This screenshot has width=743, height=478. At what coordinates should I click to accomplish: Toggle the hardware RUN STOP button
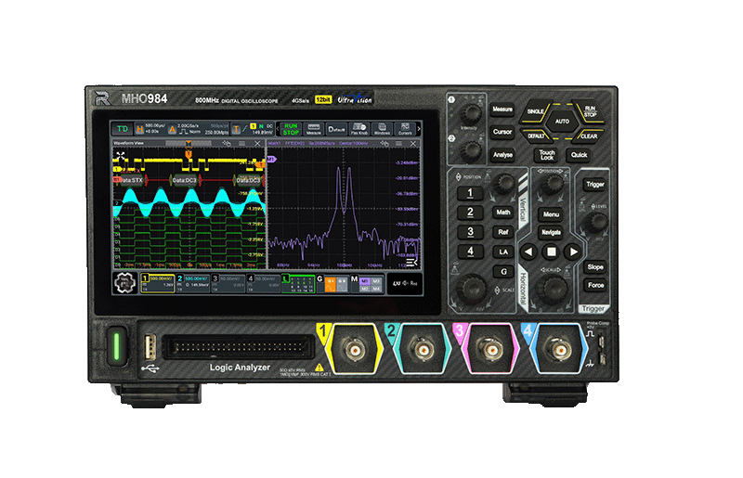pos(590,111)
